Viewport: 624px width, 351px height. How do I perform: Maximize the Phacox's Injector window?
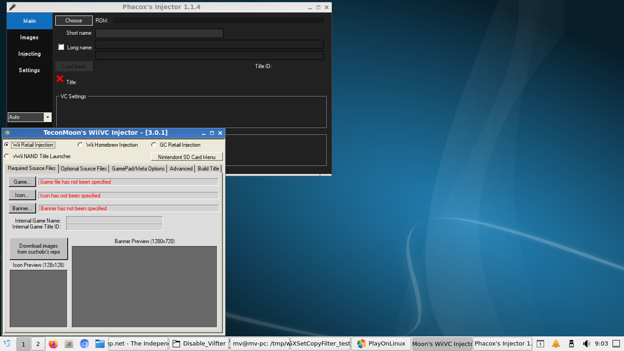318,7
